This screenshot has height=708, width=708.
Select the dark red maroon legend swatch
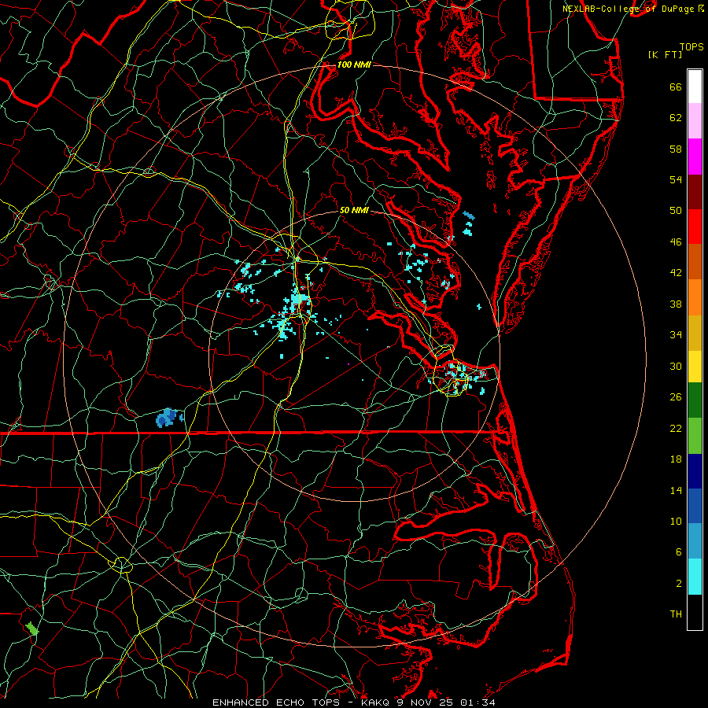(x=695, y=191)
